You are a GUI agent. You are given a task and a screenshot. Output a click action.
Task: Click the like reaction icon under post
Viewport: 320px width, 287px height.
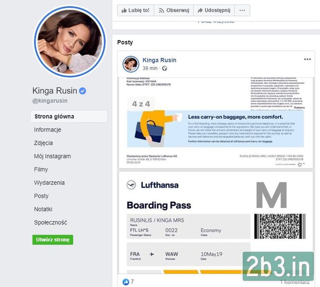126,282
